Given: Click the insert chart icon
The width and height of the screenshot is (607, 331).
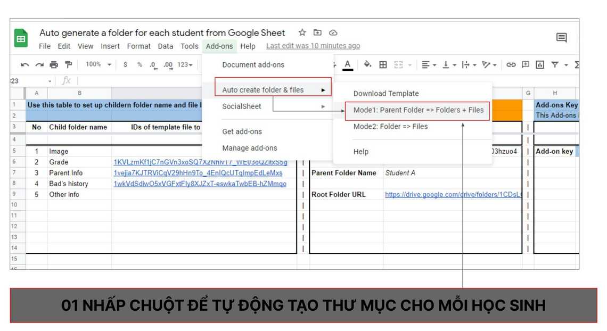Looking at the screenshot, I should click(540, 65).
